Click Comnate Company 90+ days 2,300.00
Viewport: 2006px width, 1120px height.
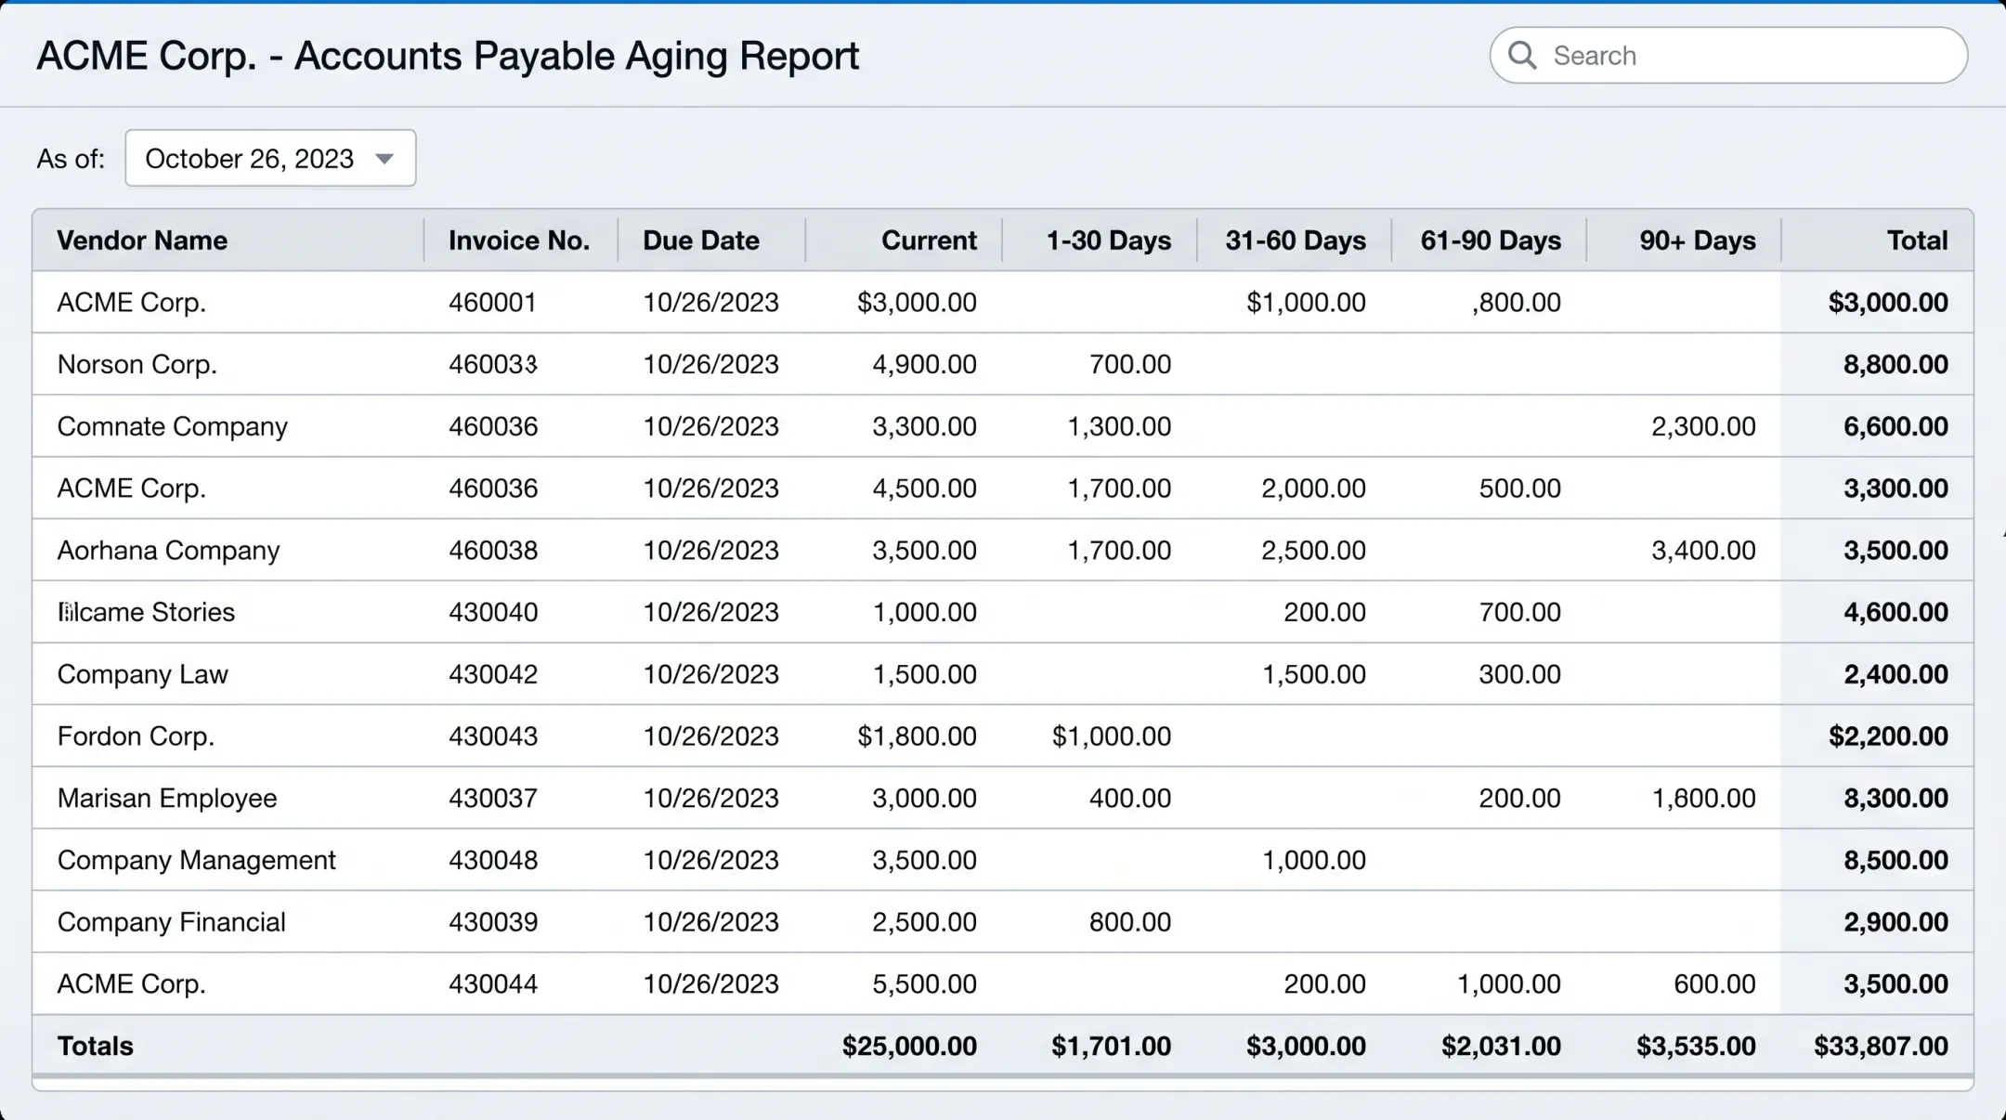pos(1703,426)
